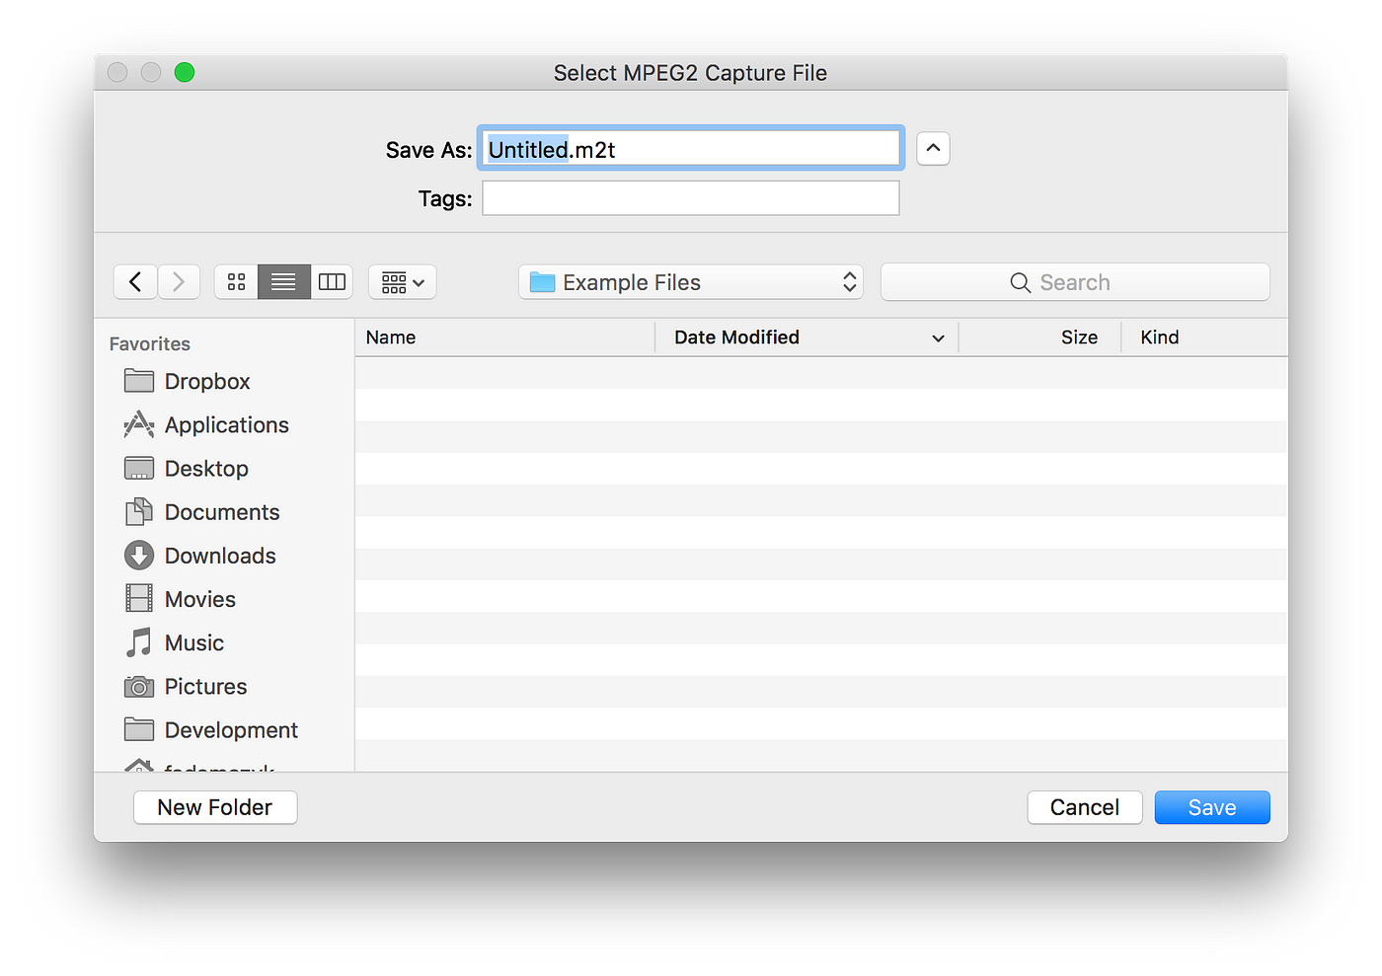Select the Downloads sidebar item
The width and height of the screenshot is (1382, 976).
click(219, 555)
